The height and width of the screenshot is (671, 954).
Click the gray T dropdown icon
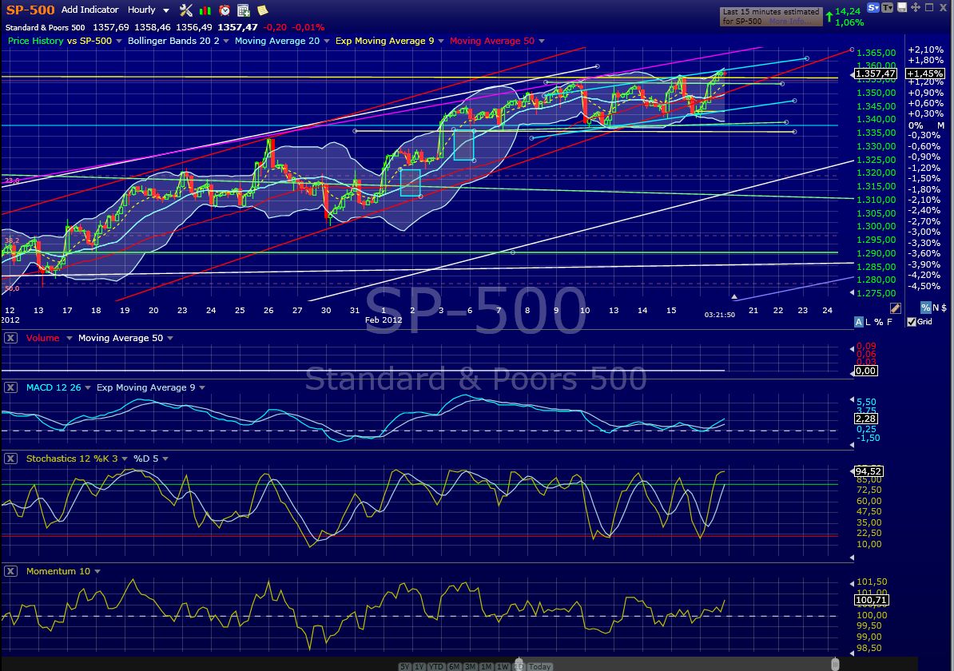pyautogui.click(x=887, y=7)
